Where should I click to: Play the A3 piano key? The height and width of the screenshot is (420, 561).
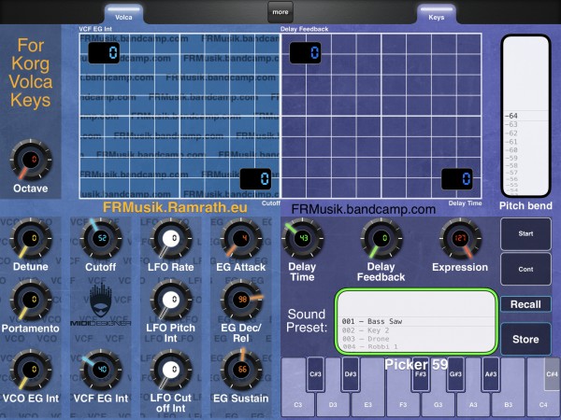tap(473, 404)
